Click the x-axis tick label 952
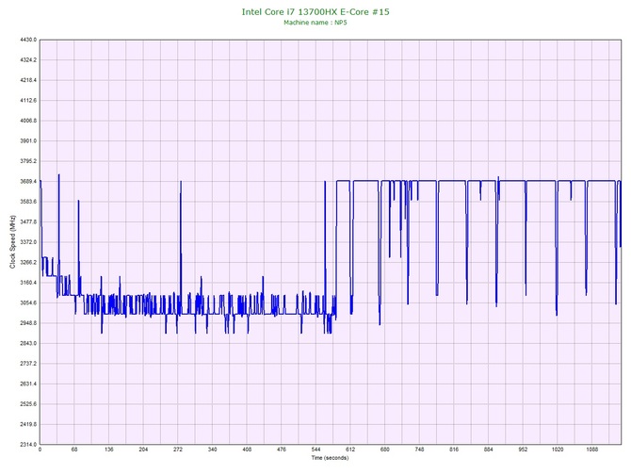This screenshot has width=631, height=474. (523, 449)
